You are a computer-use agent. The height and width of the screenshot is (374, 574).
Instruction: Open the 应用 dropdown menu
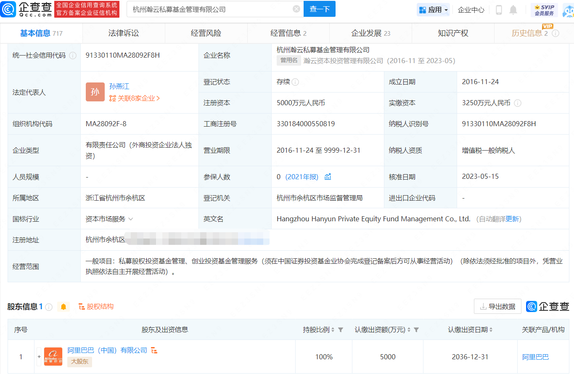pos(434,10)
